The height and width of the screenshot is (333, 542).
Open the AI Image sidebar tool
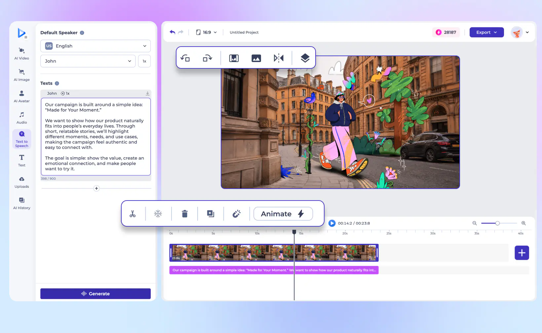coord(22,75)
